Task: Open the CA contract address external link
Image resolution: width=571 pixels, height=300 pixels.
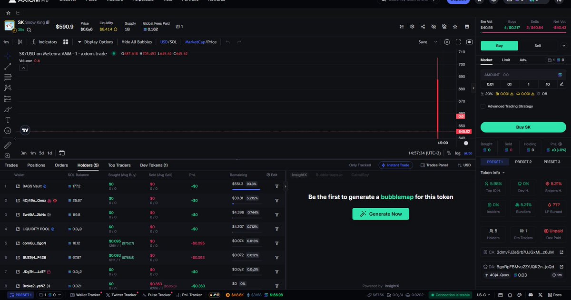Action: [x=562, y=252]
